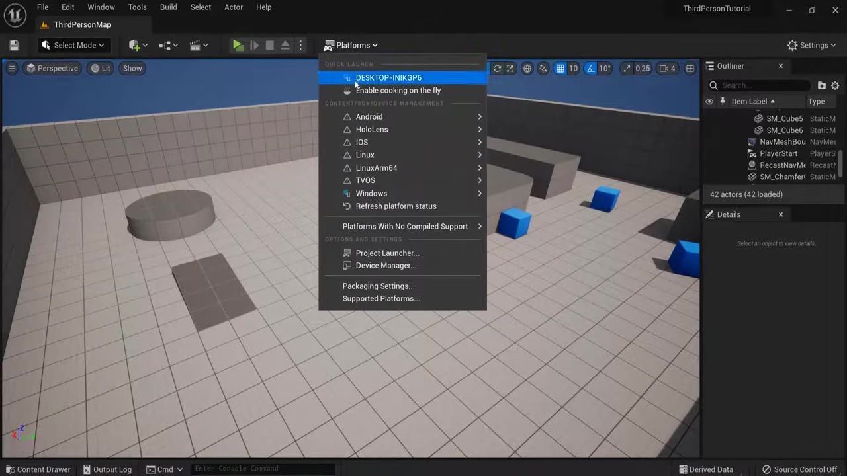The height and width of the screenshot is (476, 847).
Task: Toggle rotation snapping angle icon
Action: [590, 68]
